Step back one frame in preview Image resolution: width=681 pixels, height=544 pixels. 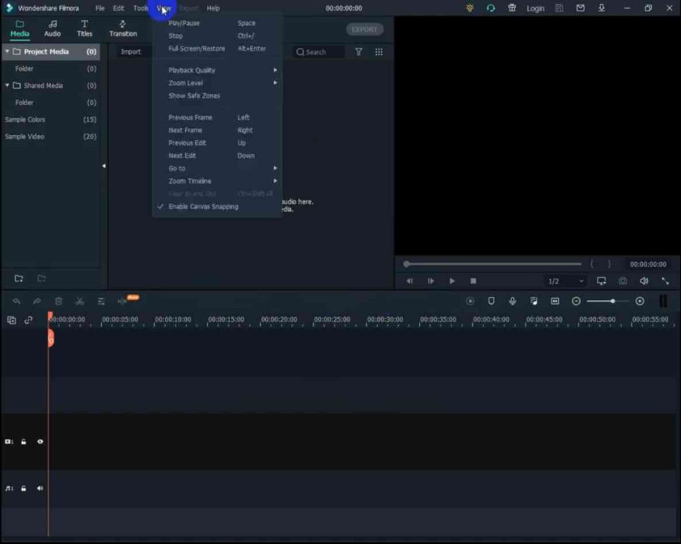tap(410, 281)
